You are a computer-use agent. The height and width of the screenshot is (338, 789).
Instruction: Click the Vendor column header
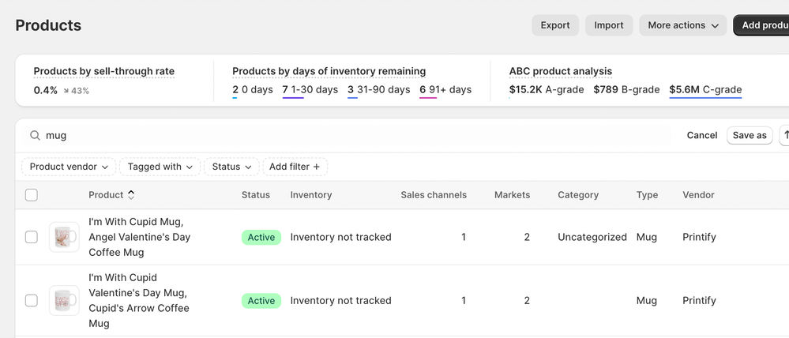pyautogui.click(x=698, y=194)
